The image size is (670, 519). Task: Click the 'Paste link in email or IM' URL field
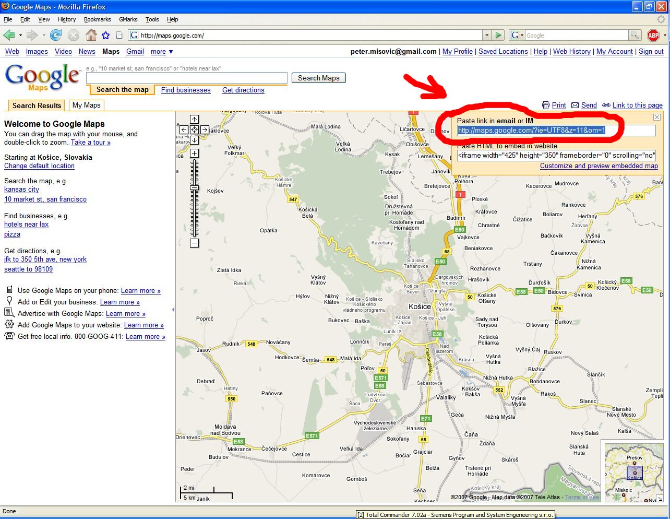(x=556, y=130)
